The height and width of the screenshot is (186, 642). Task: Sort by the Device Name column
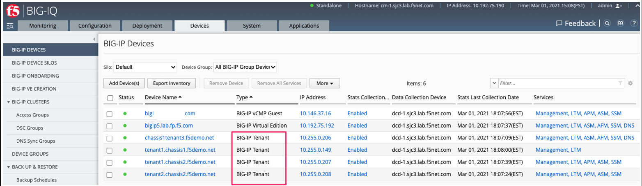163,97
